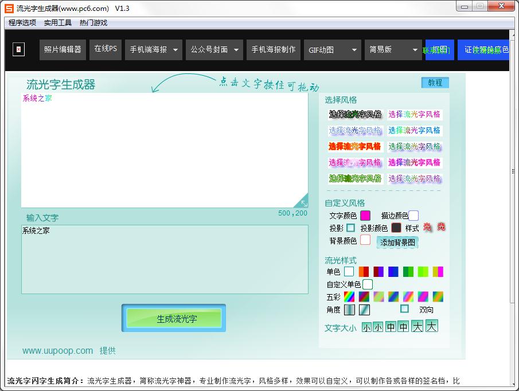Click the 添加背景图 button

[x=397, y=243]
